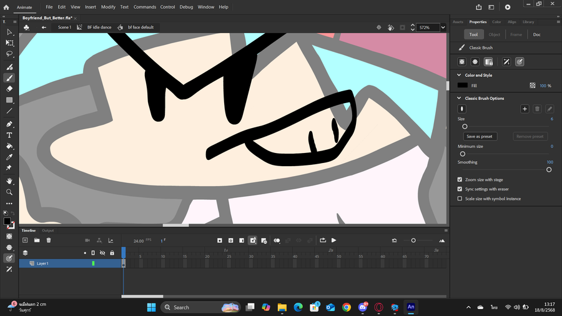Add a new layer in timeline

[25, 240]
